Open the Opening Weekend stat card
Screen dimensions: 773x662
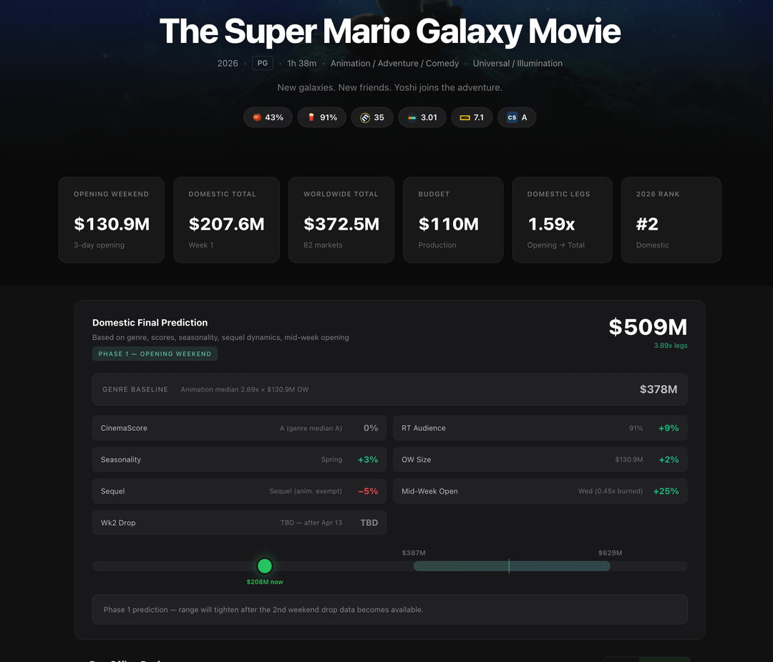pyautogui.click(x=112, y=220)
